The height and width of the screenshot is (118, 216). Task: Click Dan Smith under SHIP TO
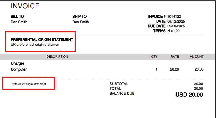(81, 22)
